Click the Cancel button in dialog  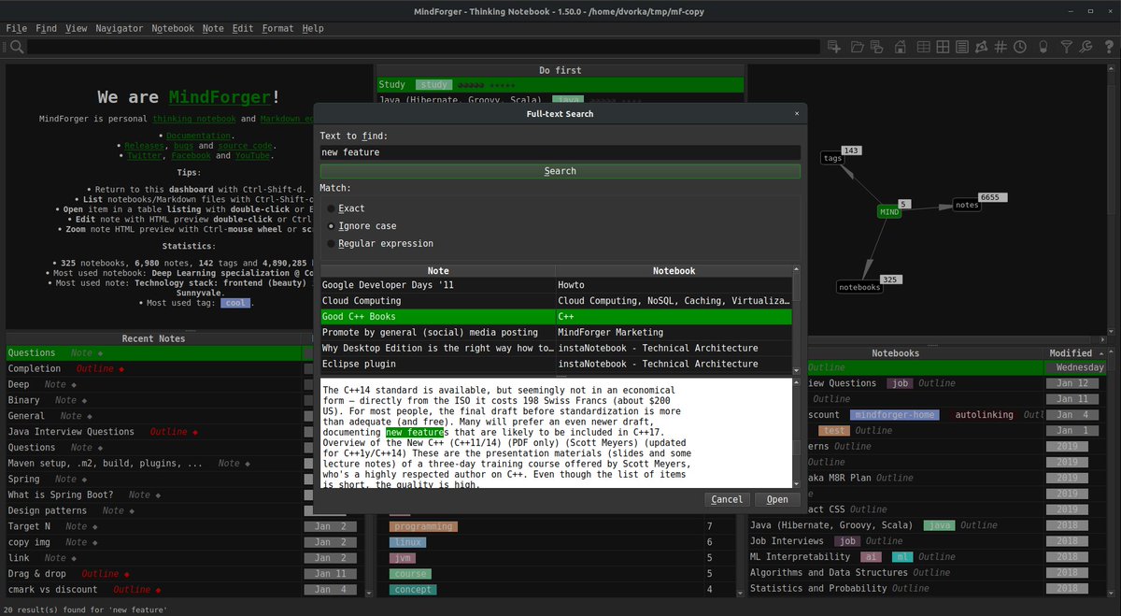tap(727, 499)
